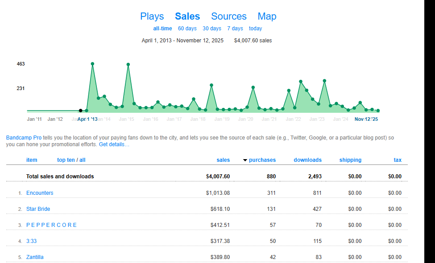Click the P E P P E R C O R E item
Screen dimensions: 435x263
tap(51, 225)
